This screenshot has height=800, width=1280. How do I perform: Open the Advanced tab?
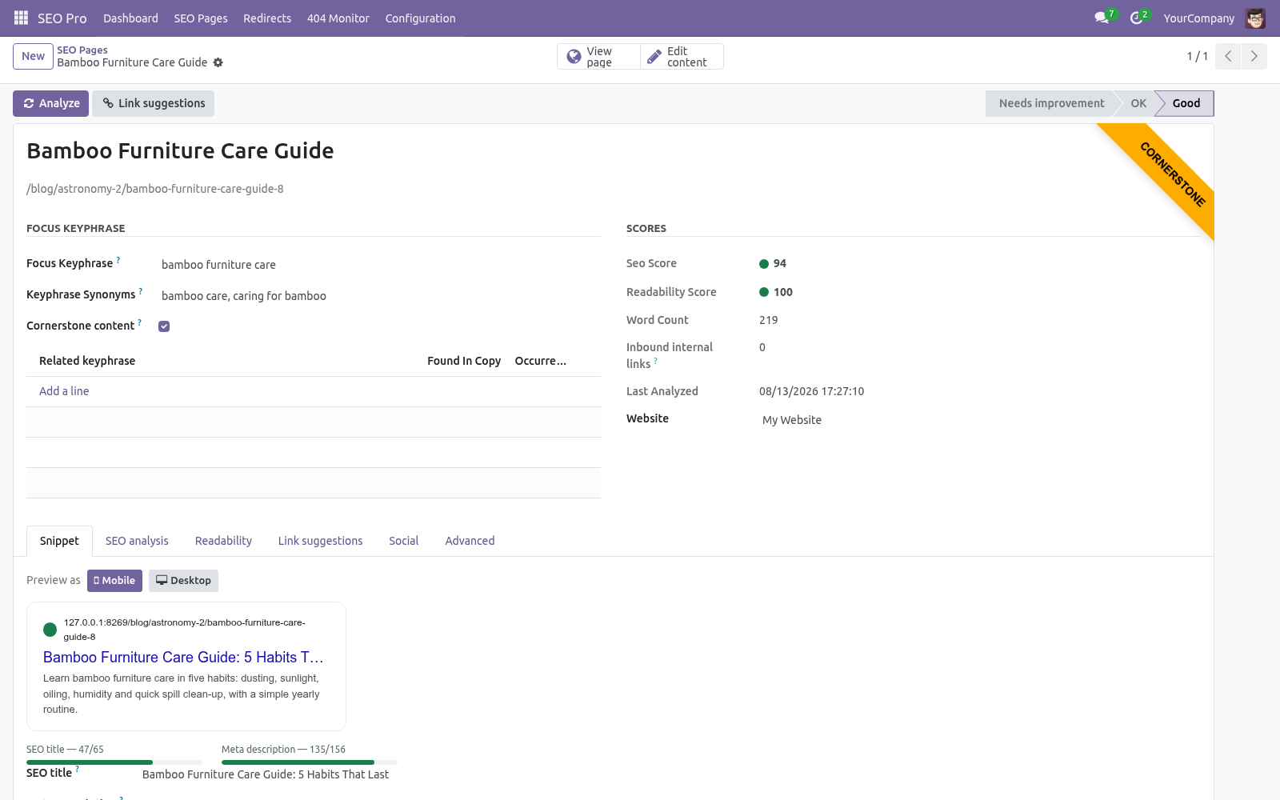tap(470, 541)
